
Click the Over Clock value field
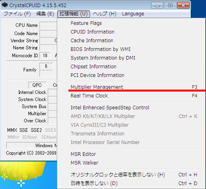click(x=52, y=121)
